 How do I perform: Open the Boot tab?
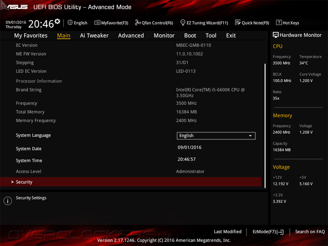(x=190, y=36)
